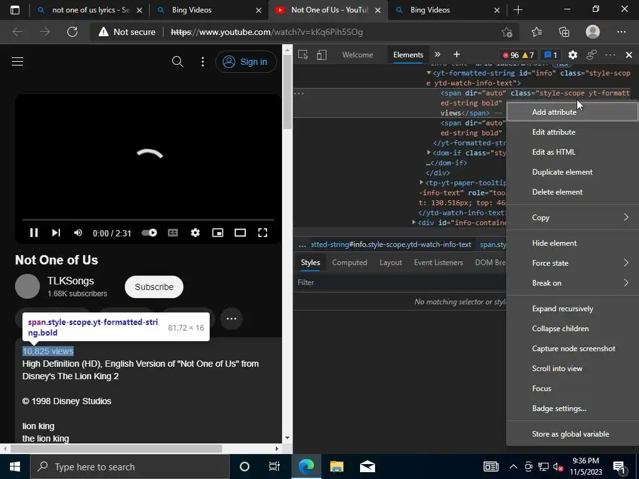Choose Delete element
The height and width of the screenshot is (479, 639).
572,192
